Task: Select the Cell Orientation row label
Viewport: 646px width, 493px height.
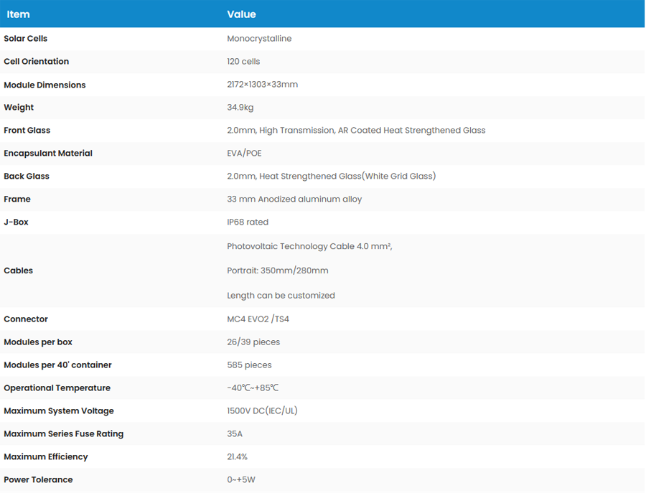Action: pos(37,62)
